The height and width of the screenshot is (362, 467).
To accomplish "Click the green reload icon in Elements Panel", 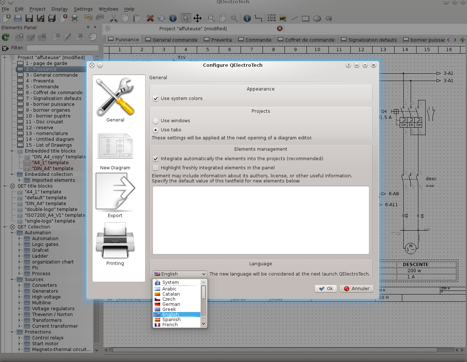I will click(5, 37).
